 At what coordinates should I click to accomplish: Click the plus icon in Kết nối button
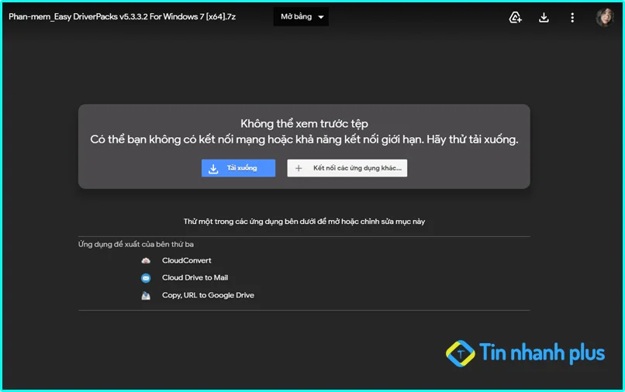[299, 168]
